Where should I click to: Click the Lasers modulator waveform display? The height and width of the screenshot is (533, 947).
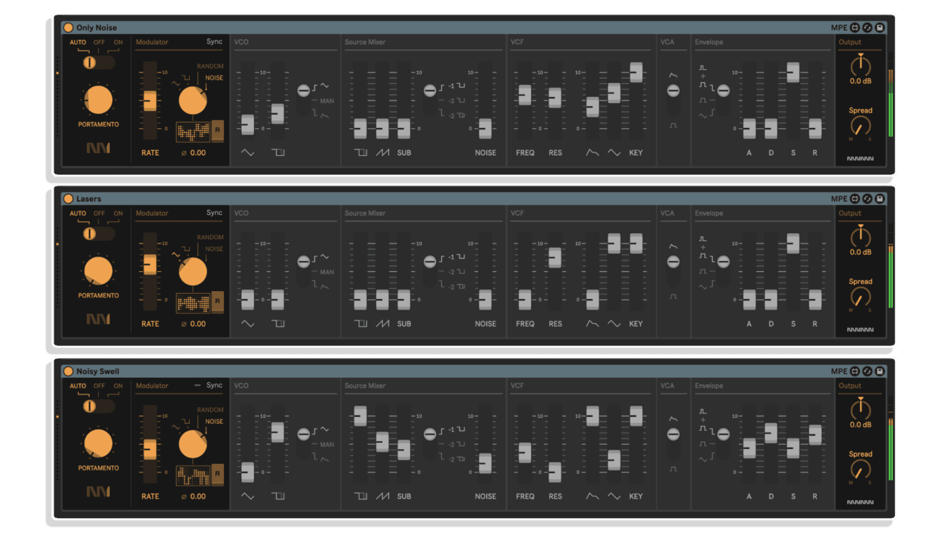point(193,303)
